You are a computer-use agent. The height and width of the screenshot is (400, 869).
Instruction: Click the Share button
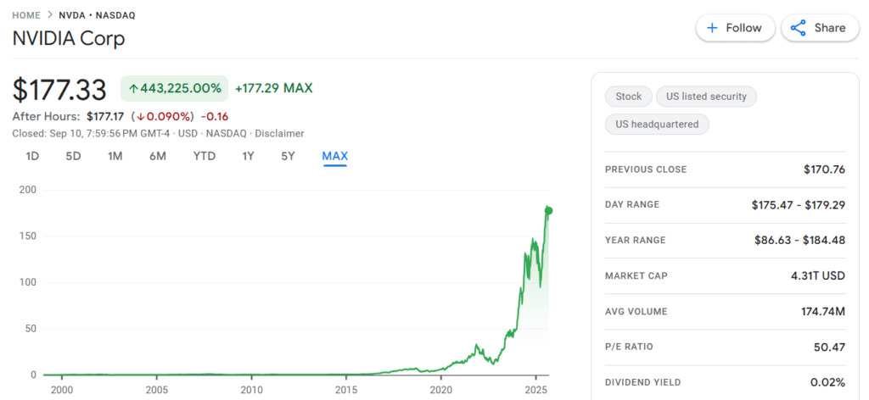[821, 28]
